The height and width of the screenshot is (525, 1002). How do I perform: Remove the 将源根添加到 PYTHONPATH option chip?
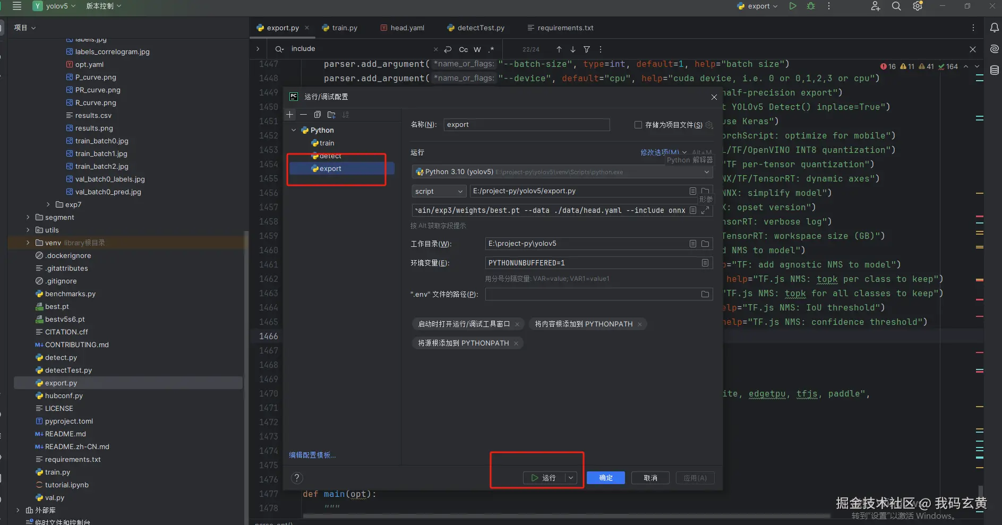point(516,343)
